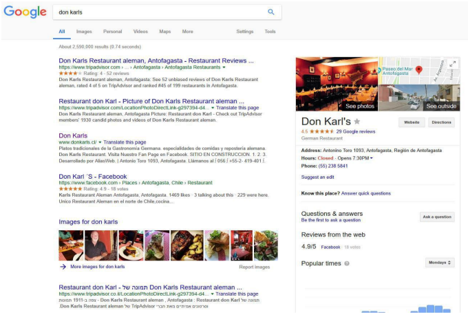
Task: Open the first TripAdvisor Restaurant Reviews result
Action: click(x=156, y=60)
